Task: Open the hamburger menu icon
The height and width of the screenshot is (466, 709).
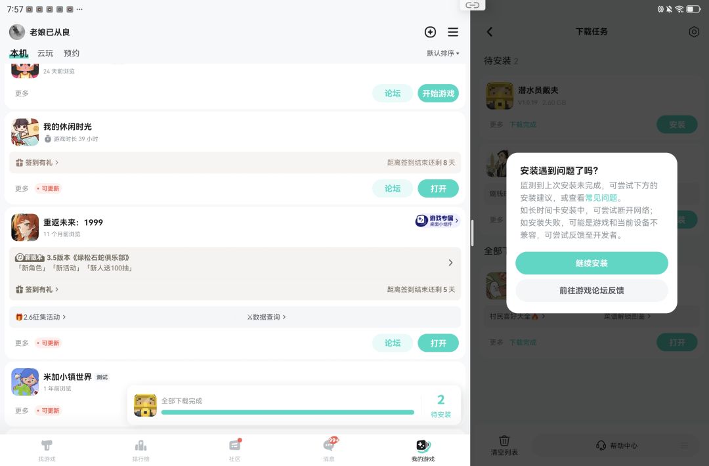Action: [x=453, y=32]
